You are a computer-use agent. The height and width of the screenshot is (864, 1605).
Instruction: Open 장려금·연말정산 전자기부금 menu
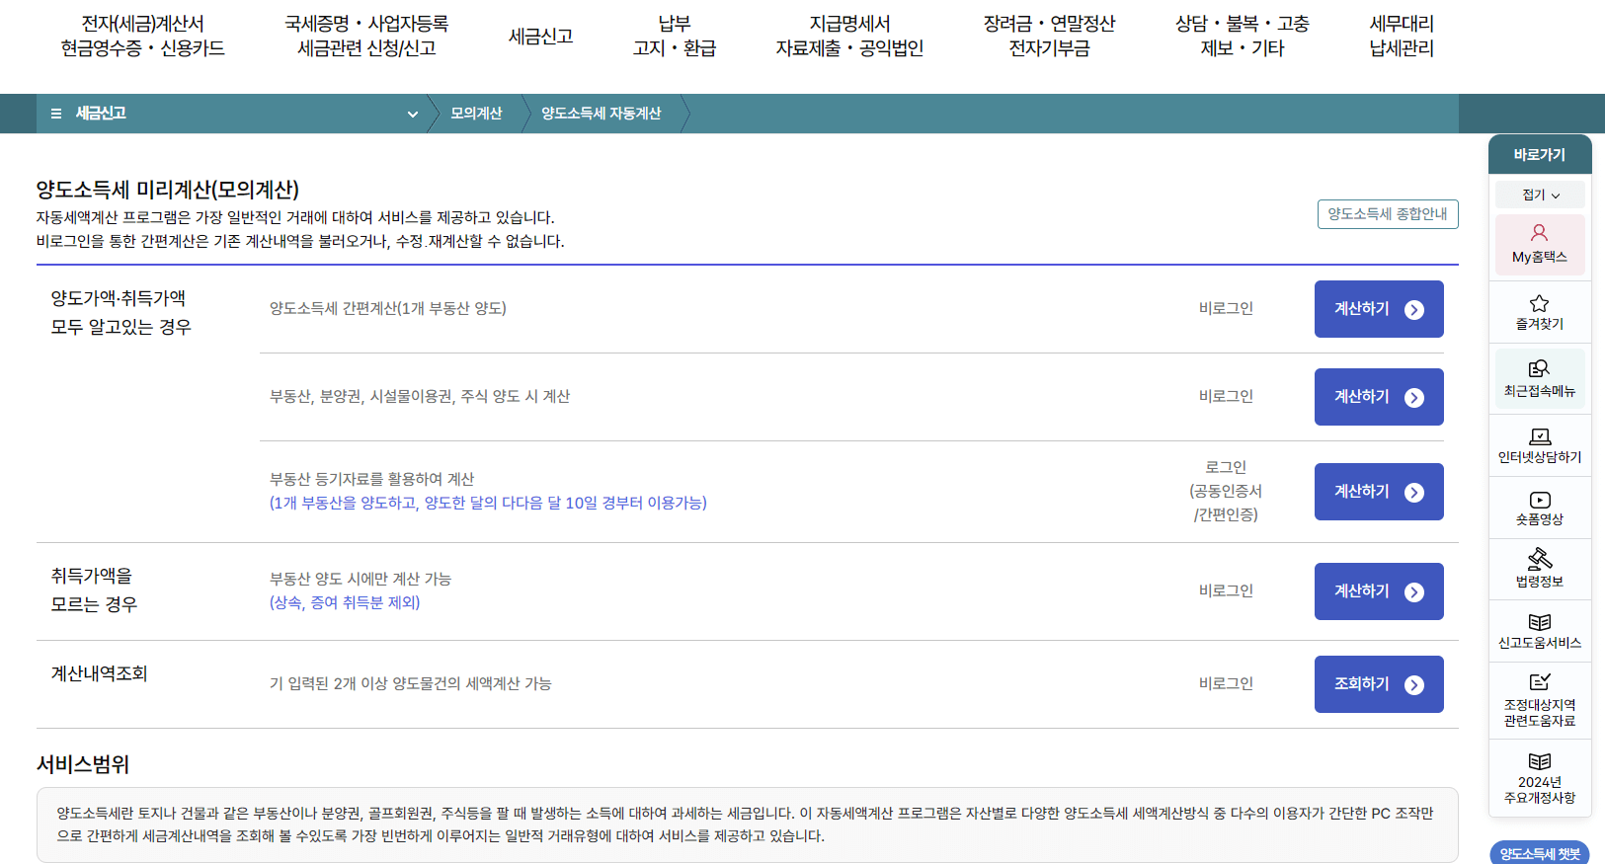1049,36
